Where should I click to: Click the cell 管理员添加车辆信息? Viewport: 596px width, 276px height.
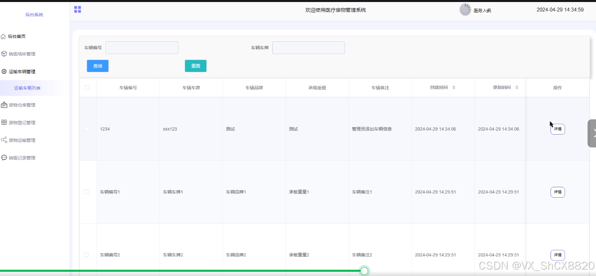pyautogui.click(x=372, y=129)
